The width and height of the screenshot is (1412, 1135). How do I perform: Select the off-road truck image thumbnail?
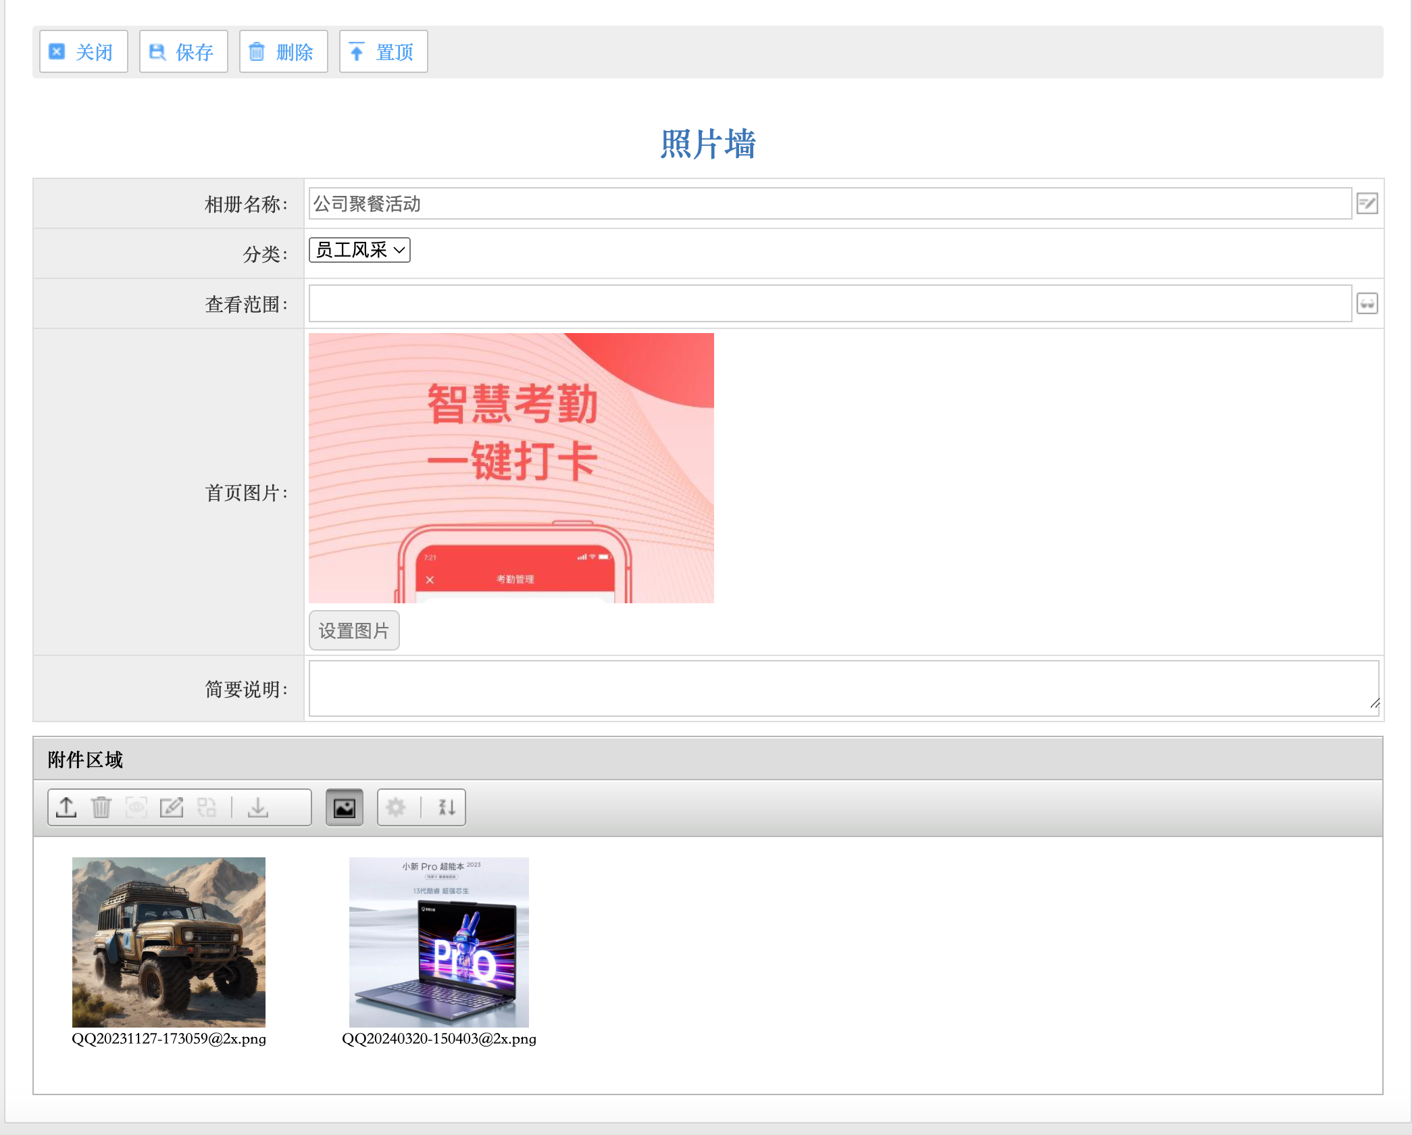169,942
